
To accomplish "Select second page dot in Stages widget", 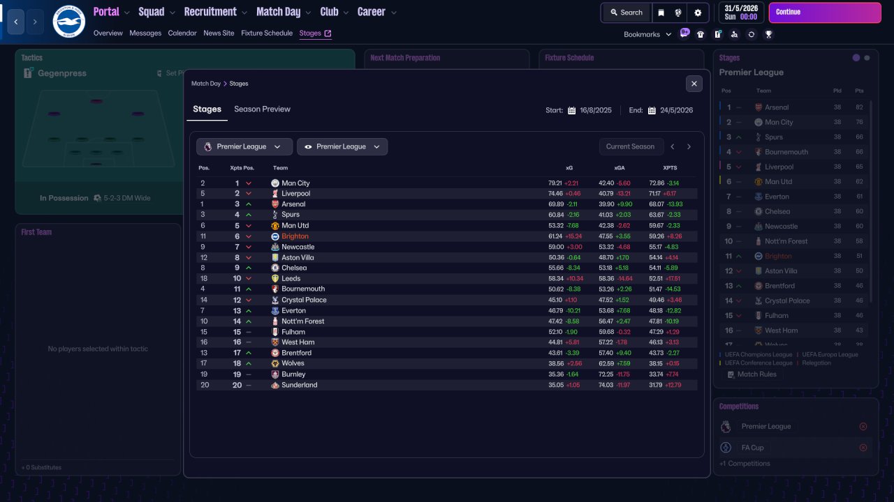I will (x=867, y=58).
